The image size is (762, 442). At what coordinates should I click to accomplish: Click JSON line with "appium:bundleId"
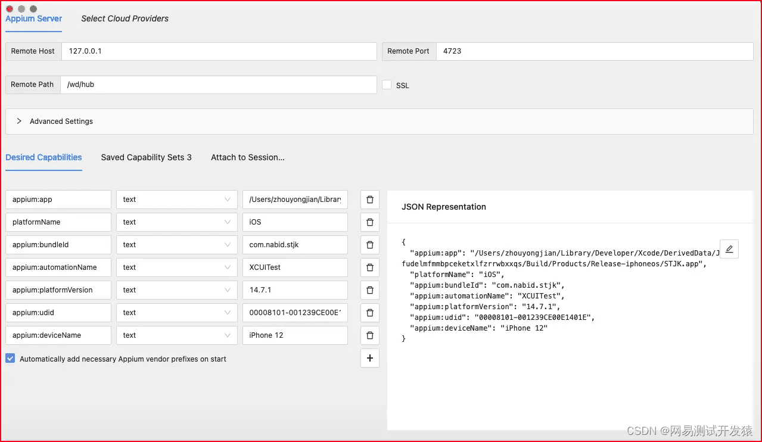pyautogui.click(x=487, y=285)
